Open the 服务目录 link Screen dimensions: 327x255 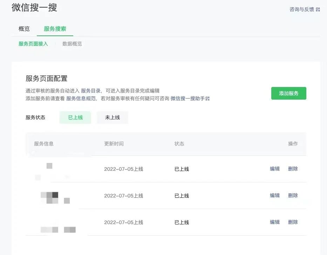tap(91, 91)
